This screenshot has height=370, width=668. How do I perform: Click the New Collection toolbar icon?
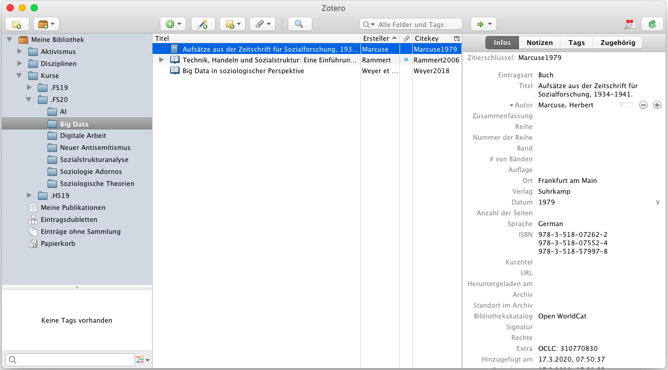click(x=17, y=24)
